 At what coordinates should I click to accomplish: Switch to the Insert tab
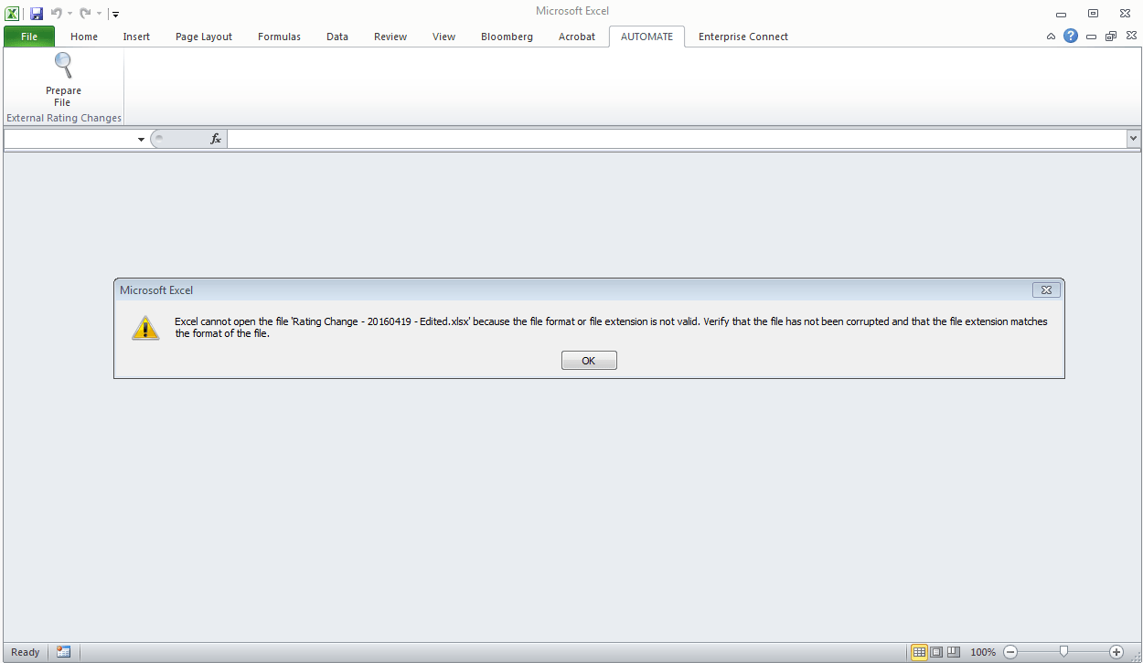(136, 37)
